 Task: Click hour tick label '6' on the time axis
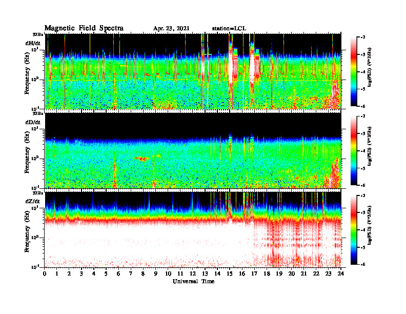[x=119, y=273]
